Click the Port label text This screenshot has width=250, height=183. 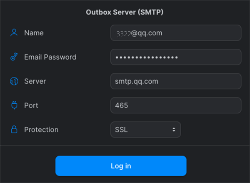[x=31, y=105]
